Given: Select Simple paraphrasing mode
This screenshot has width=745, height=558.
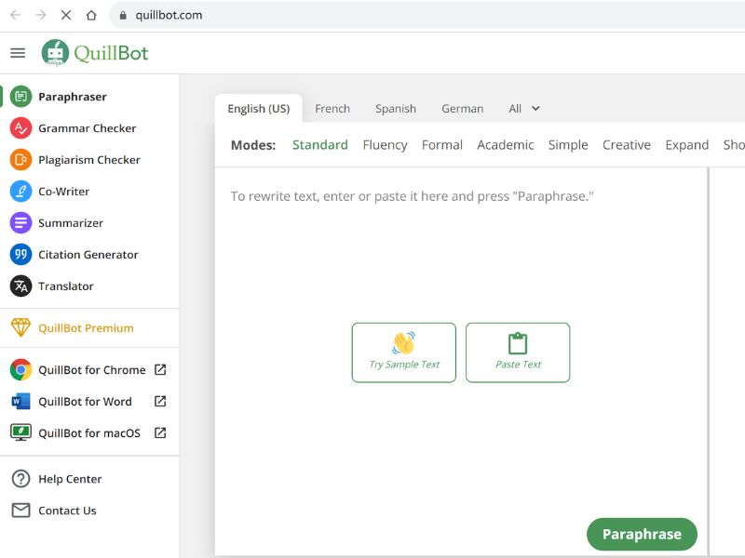Looking at the screenshot, I should pyautogui.click(x=568, y=145).
